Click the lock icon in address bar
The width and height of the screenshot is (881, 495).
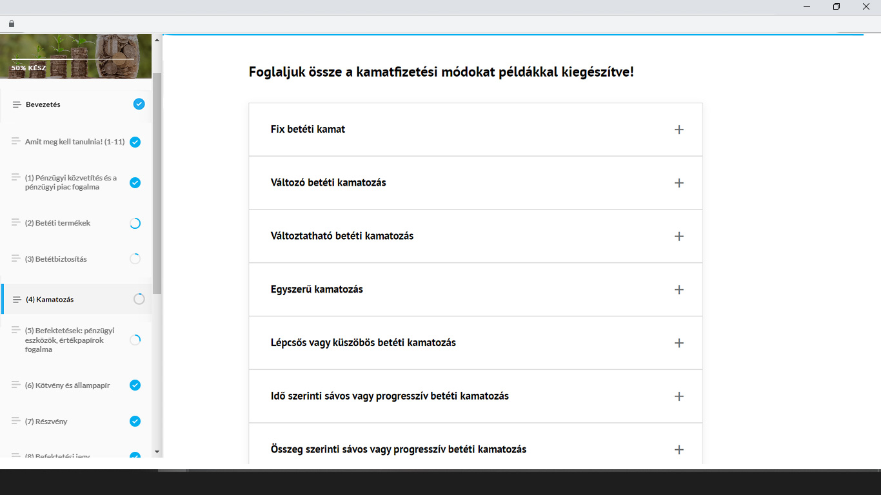(11, 24)
